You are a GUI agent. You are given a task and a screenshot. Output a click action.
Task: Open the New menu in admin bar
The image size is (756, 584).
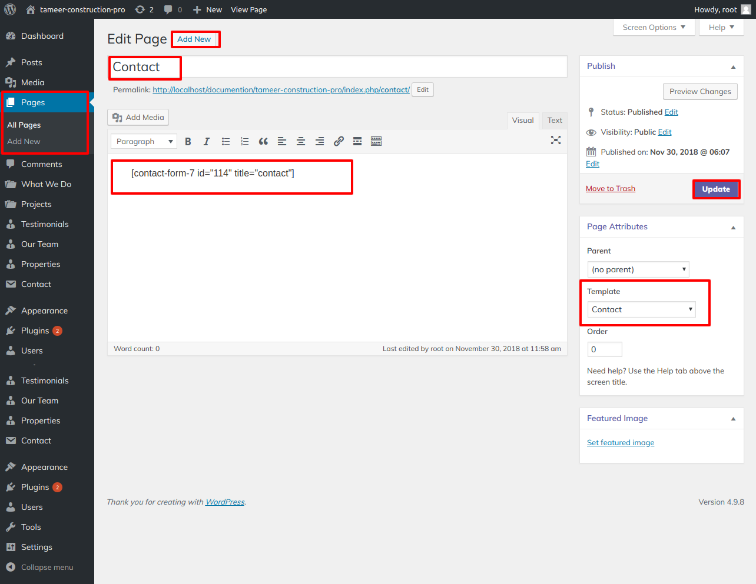click(207, 9)
